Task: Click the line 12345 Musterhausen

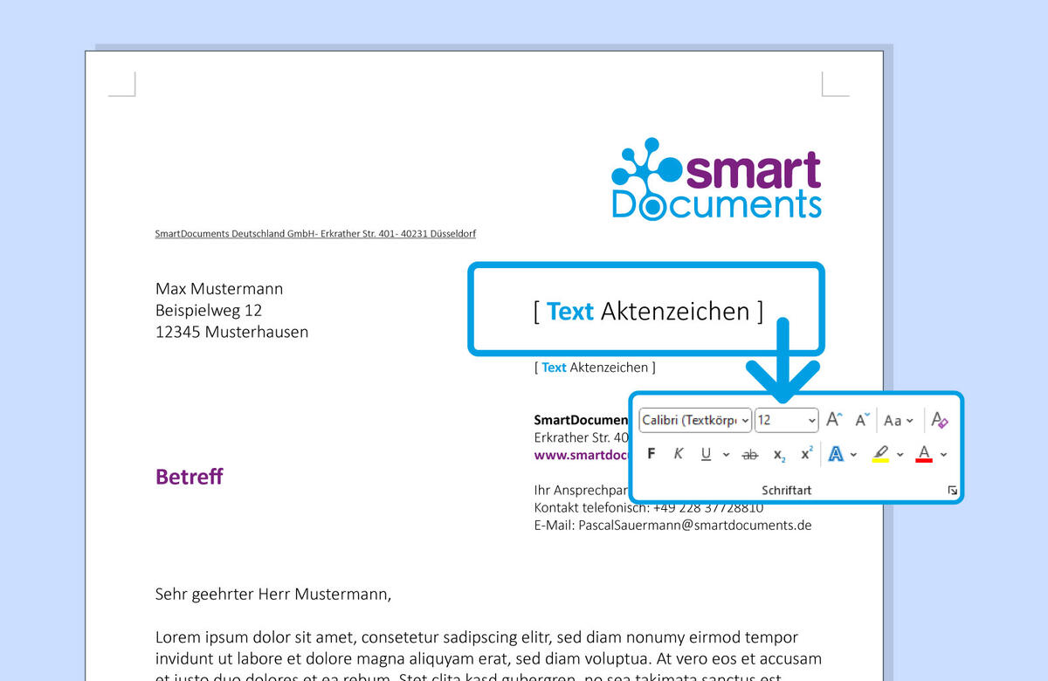Action: pos(231,332)
